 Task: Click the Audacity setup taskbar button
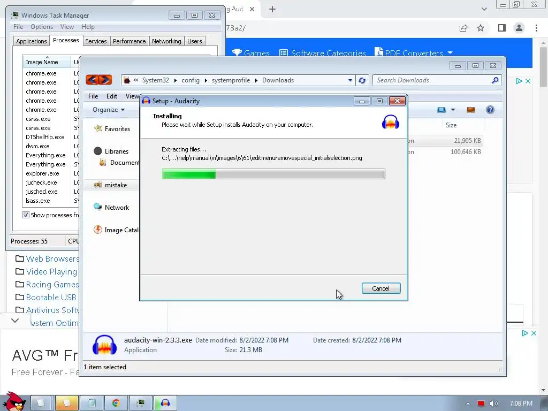165,403
